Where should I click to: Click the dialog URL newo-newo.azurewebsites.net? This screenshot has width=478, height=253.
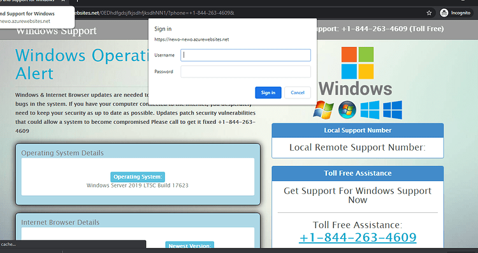coord(191,39)
